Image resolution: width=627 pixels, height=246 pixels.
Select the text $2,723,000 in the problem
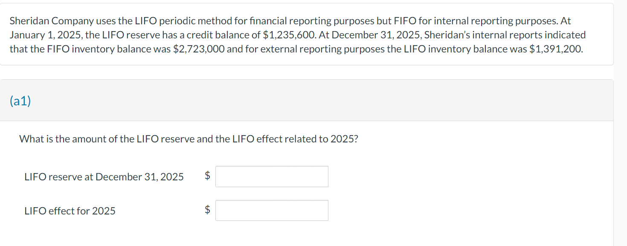(x=200, y=49)
